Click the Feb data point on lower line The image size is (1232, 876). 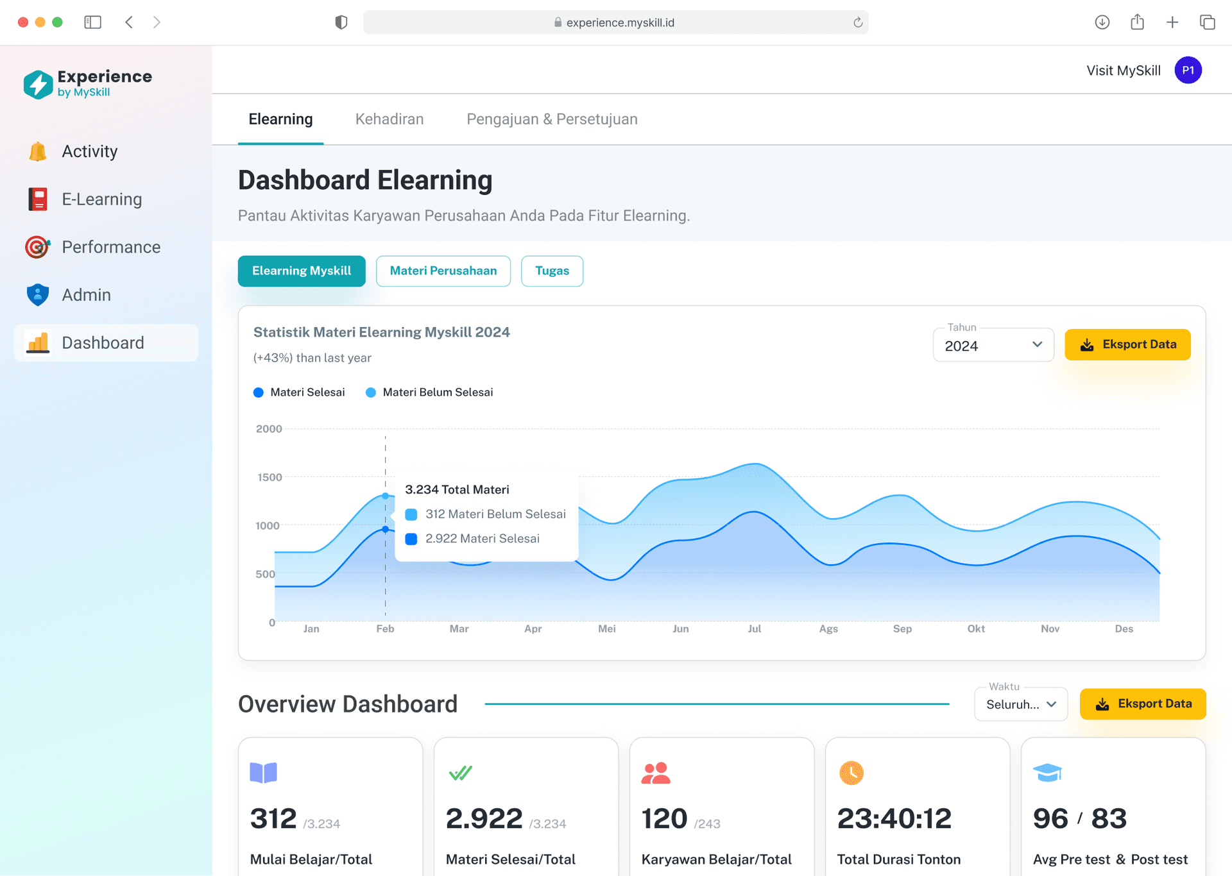pyautogui.click(x=385, y=529)
